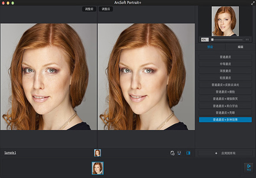Click the zoom slider handle
The width and height of the screenshot is (256, 178).
pos(212,39)
